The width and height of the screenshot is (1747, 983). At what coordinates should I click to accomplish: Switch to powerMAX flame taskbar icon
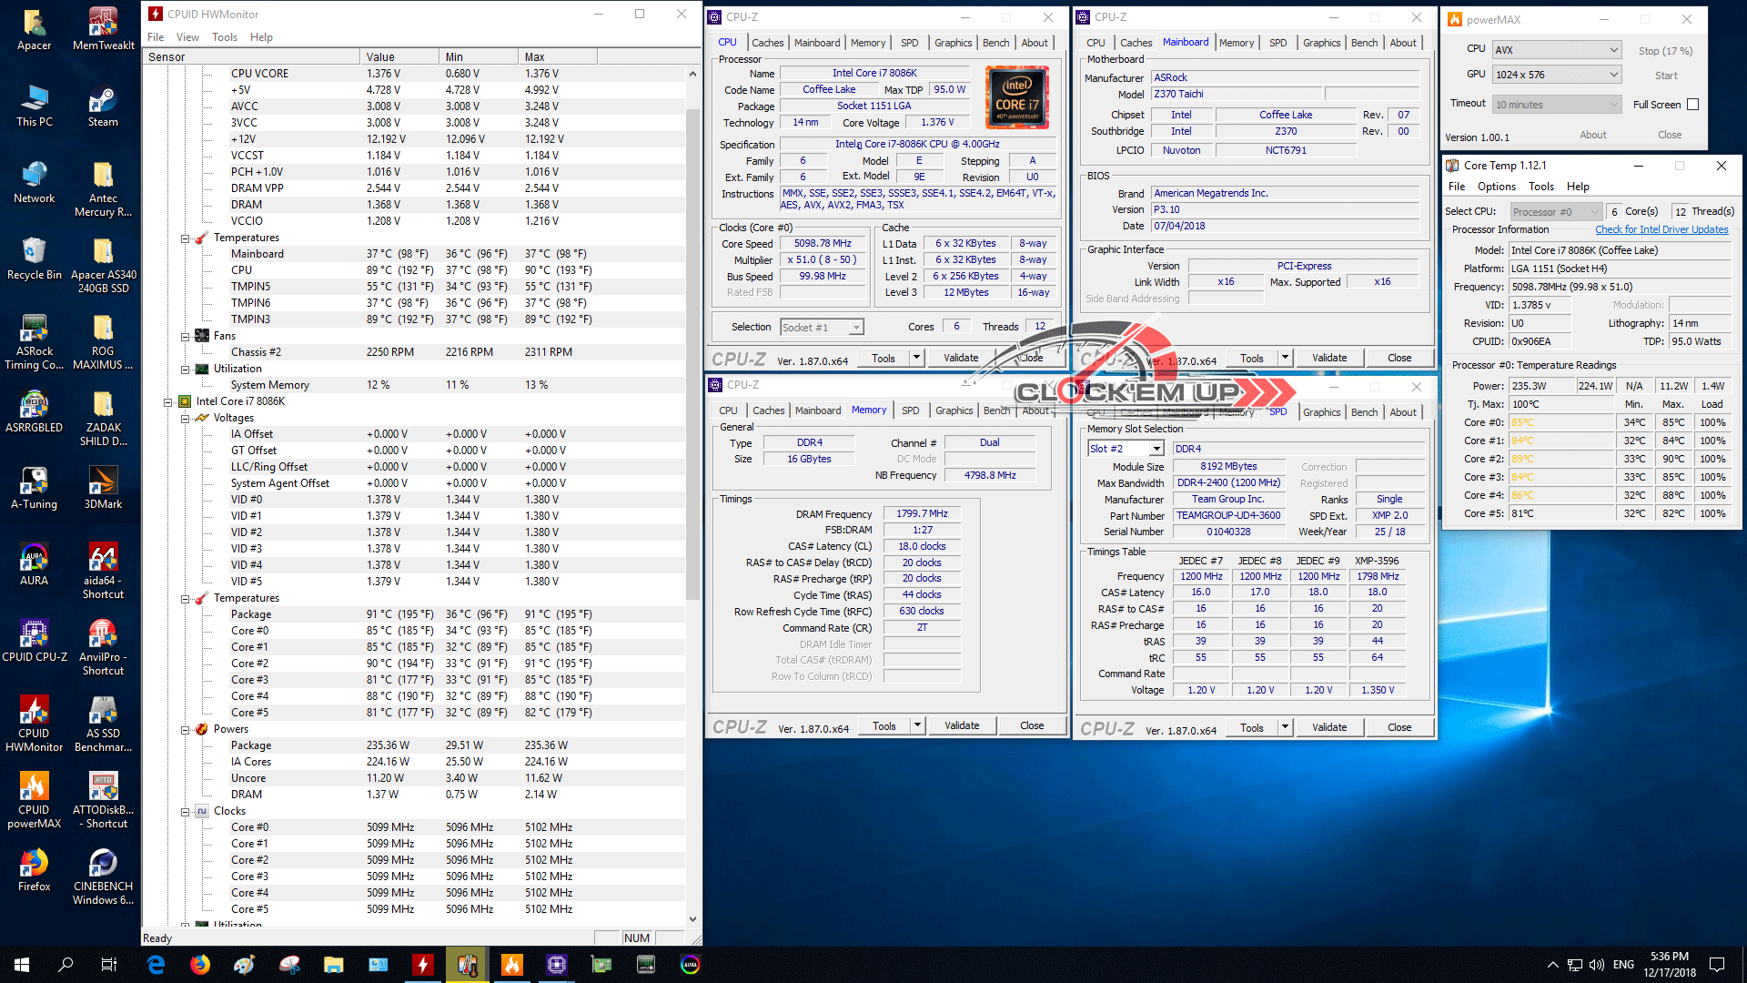(x=512, y=965)
